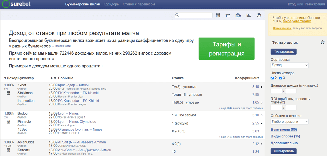
Task: Open Букмекерские вилки tab
Action: point(82,4)
